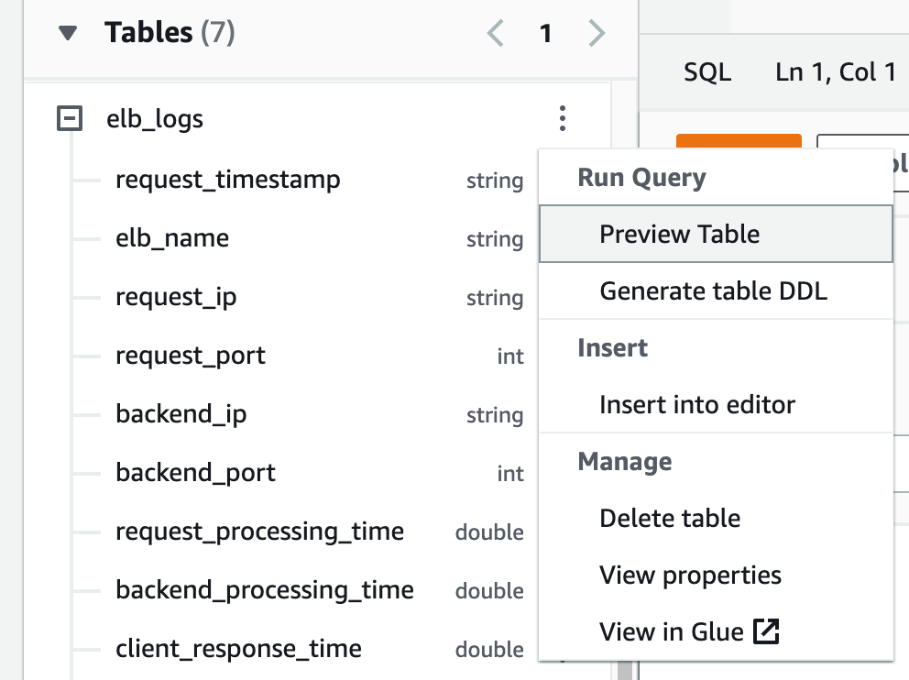Go to next tables page arrow
Screen dimensions: 909x680
597,33
